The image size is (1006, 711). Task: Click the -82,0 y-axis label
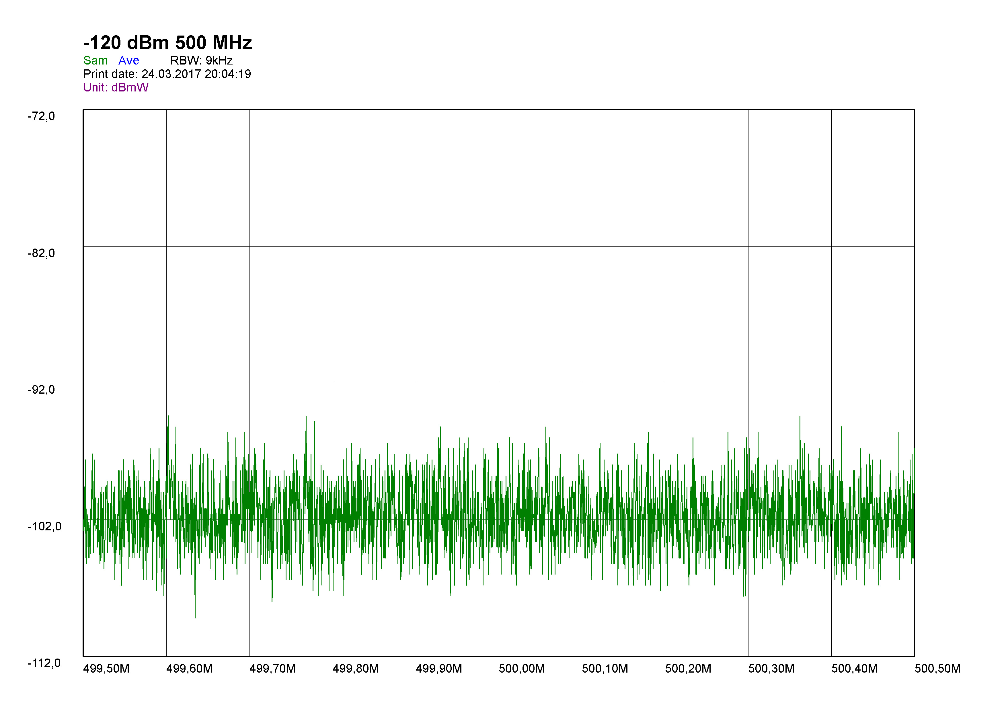tap(41, 253)
